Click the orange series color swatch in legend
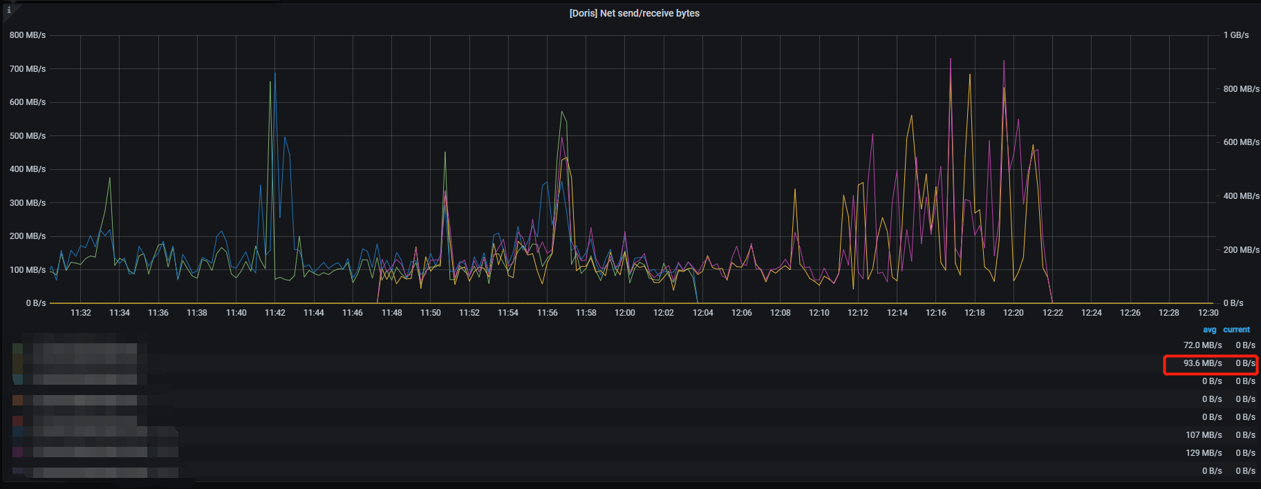 18,400
